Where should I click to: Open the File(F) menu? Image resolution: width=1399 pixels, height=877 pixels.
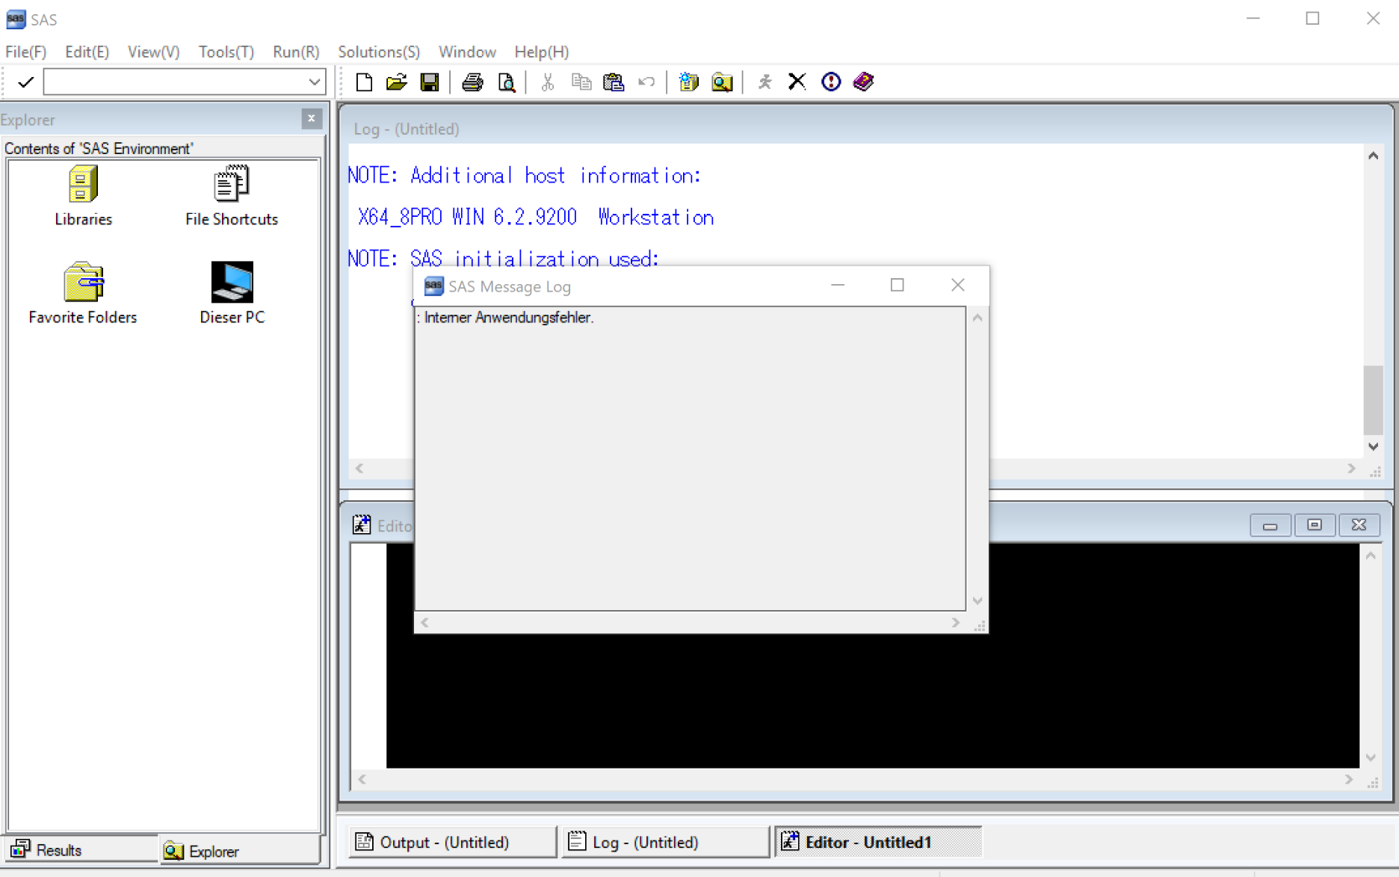(26, 52)
